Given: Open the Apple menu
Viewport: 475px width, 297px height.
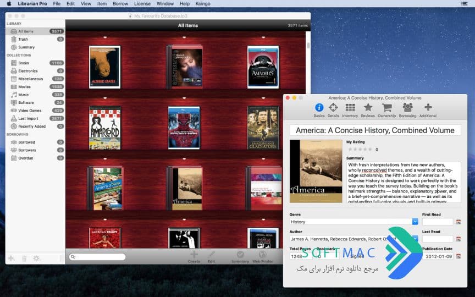Looking at the screenshot, I should click(9, 4).
